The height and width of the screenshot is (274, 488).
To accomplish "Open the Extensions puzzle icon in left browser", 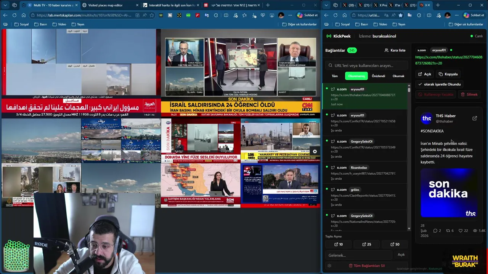I will [216, 15].
